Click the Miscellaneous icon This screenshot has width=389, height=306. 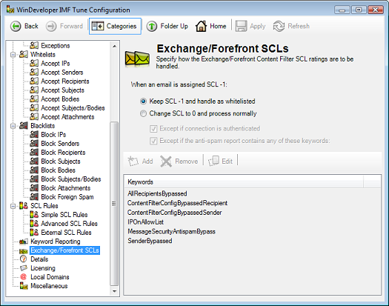point(24,286)
